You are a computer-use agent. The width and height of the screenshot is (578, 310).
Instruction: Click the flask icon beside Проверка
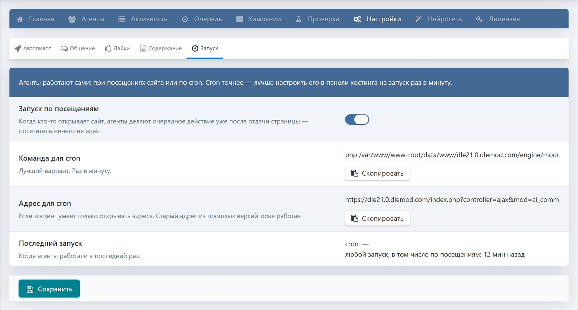[299, 19]
